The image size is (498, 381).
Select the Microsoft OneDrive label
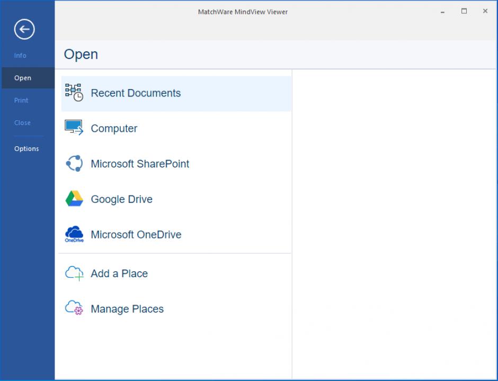point(136,235)
